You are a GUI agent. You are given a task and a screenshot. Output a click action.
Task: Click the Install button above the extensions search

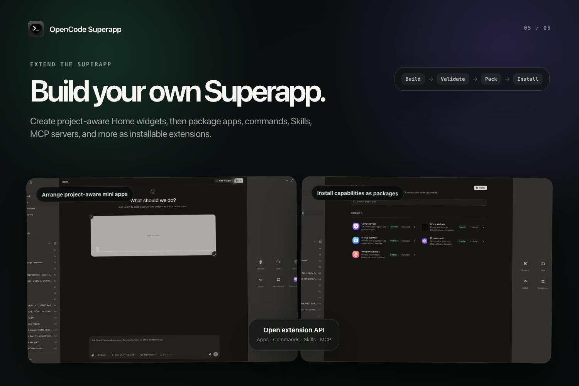481,188
